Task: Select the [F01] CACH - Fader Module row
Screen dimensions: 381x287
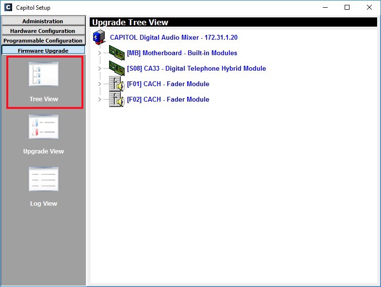Action: (x=168, y=84)
